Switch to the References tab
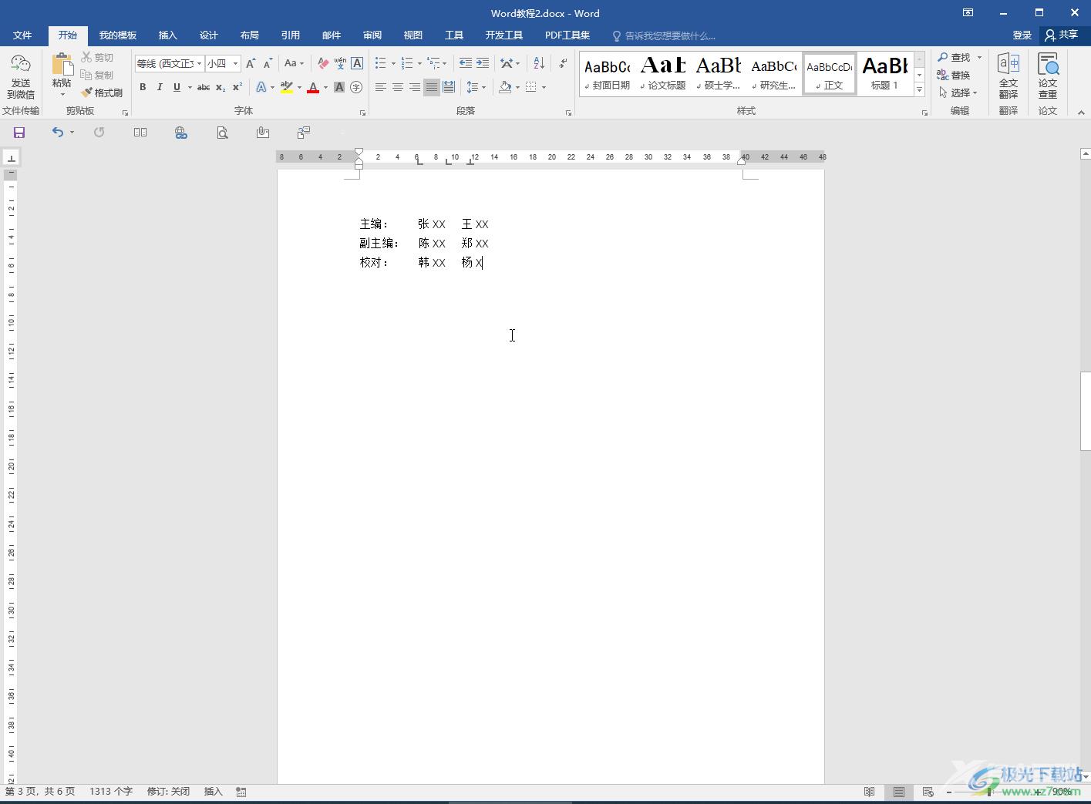1091x804 pixels. tap(290, 35)
